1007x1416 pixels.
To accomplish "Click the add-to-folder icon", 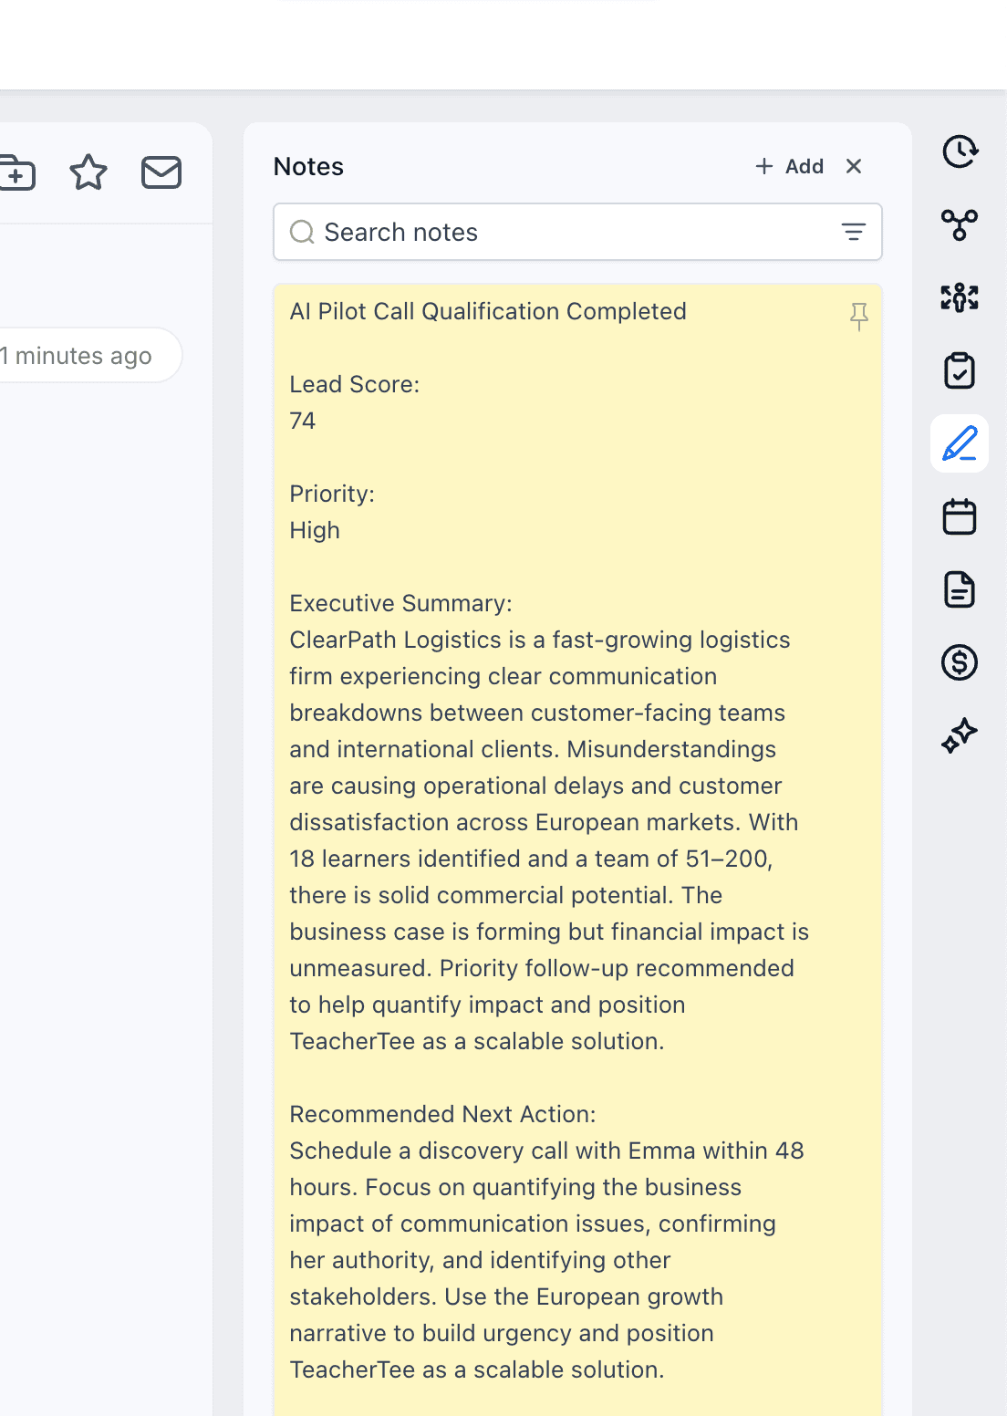I will point(16,172).
